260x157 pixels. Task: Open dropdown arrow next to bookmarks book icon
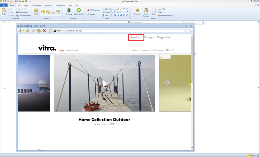[x=24, y=31]
